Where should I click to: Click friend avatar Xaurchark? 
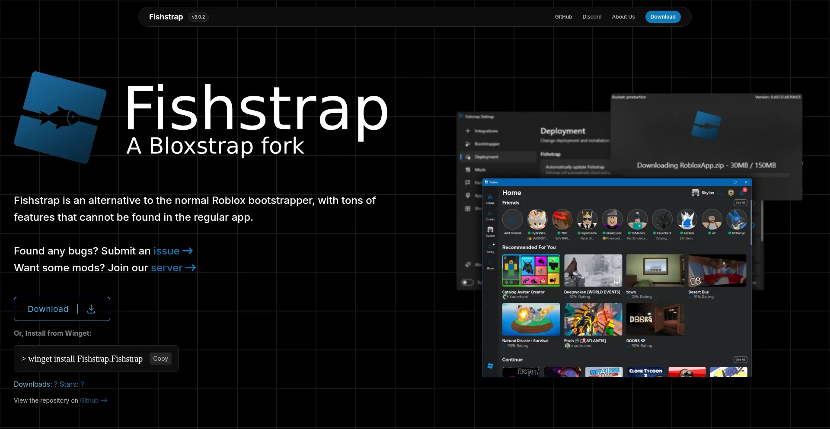click(662, 219)
